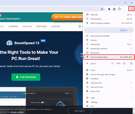
Task: Choose New Incognito window menu entry
Action: [x=109, y=23]
